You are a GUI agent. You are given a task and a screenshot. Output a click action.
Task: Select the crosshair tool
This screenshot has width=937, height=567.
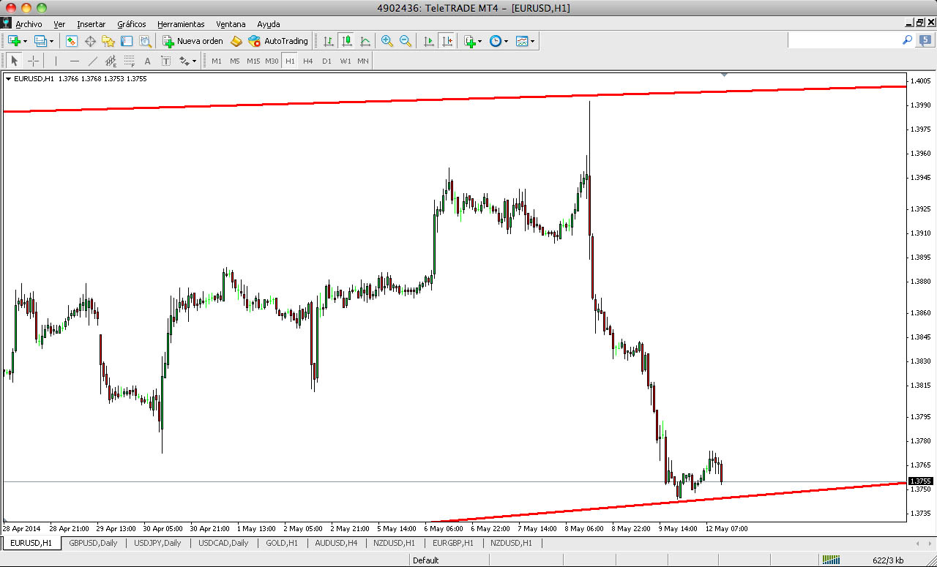tap(33, 61)
